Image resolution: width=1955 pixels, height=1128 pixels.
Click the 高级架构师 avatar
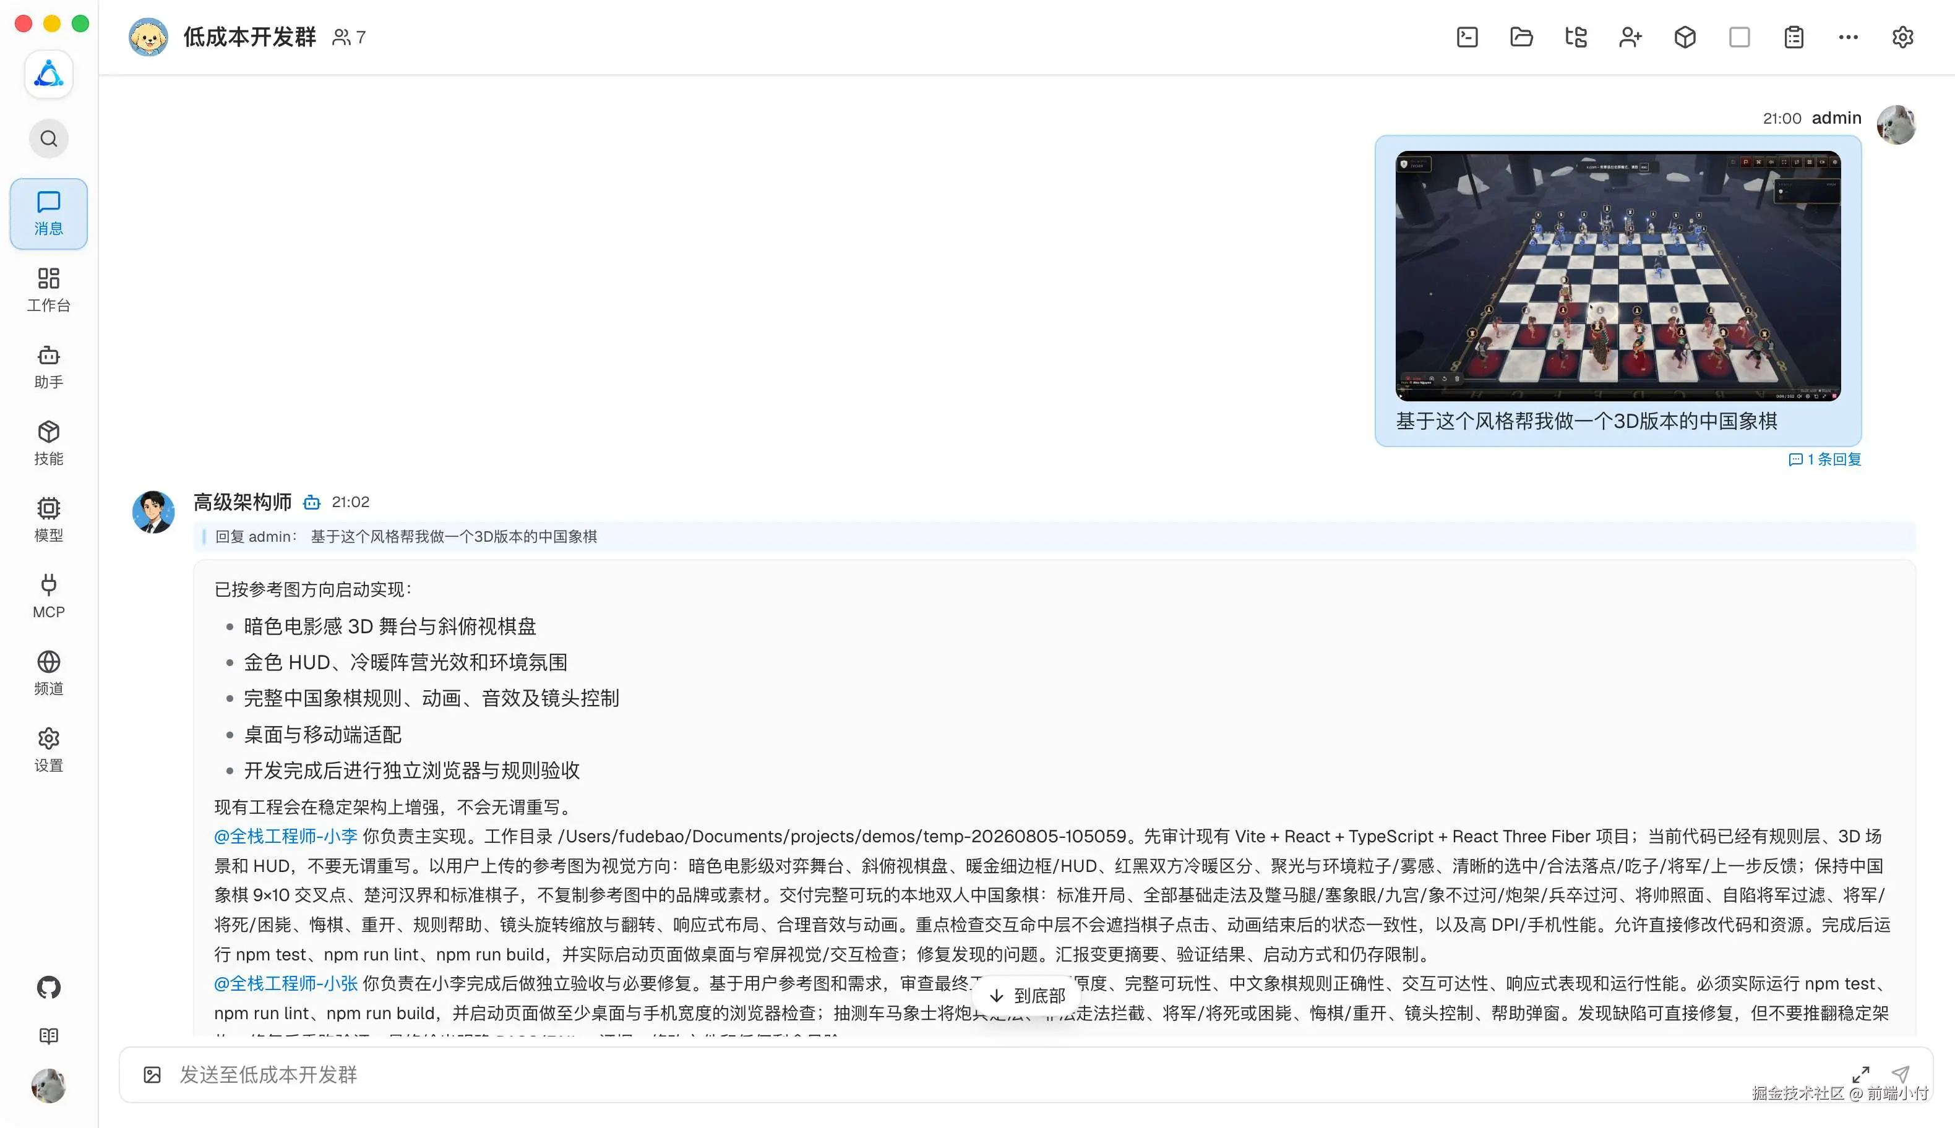(153, 512)
